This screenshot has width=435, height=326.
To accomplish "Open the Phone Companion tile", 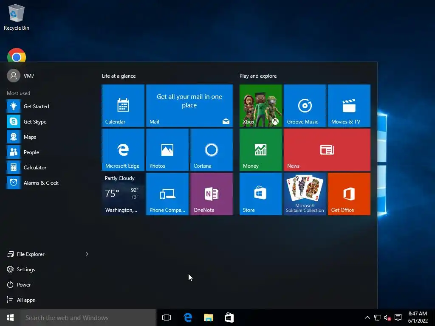I will point(167,194).
